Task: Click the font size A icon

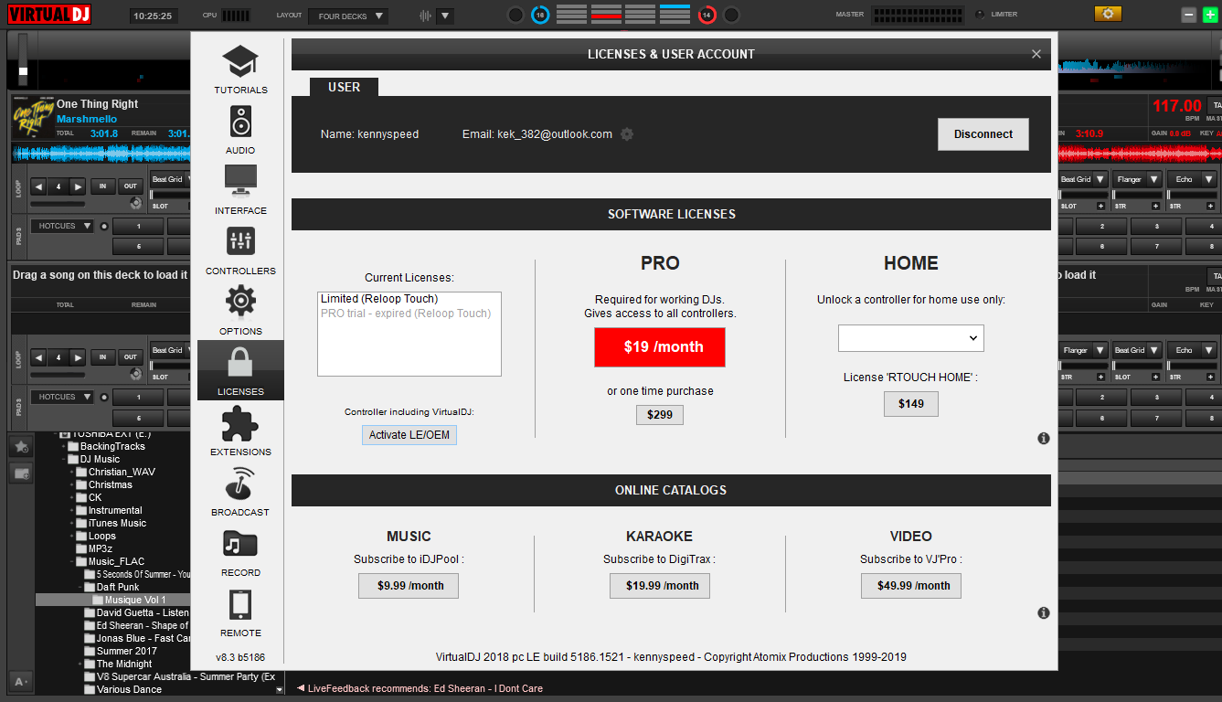Action: tap(20, 680)
